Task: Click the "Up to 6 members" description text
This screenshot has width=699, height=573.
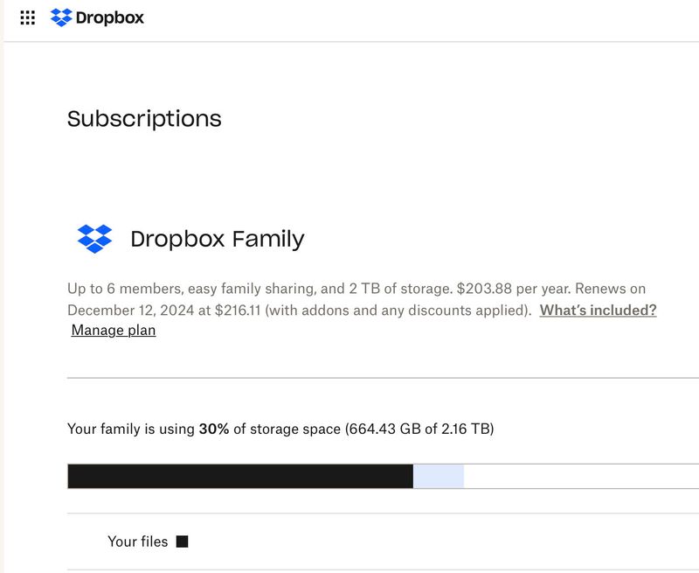Action: 121,289
